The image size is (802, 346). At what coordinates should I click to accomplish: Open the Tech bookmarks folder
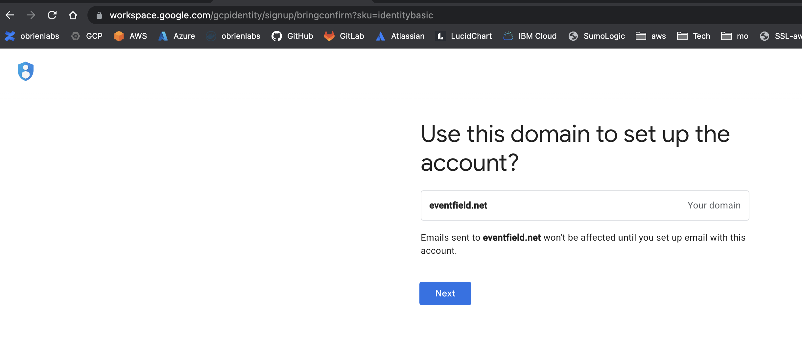point(693,36)
